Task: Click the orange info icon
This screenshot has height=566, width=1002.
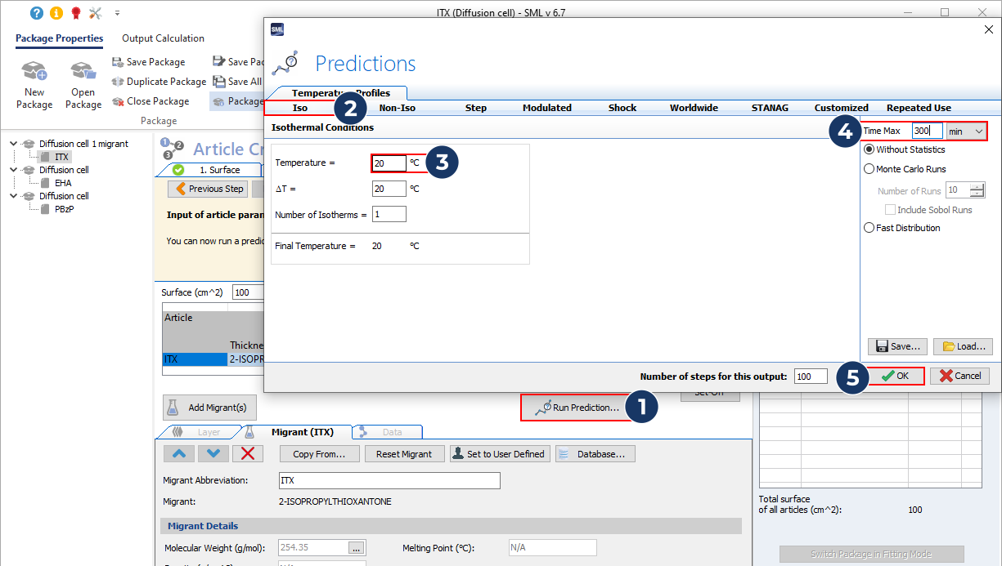Action: point(56,13)
